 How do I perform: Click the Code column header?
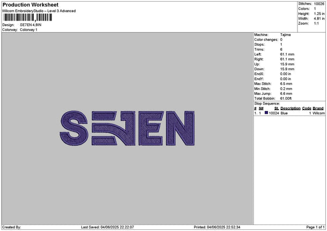point(306,108)
